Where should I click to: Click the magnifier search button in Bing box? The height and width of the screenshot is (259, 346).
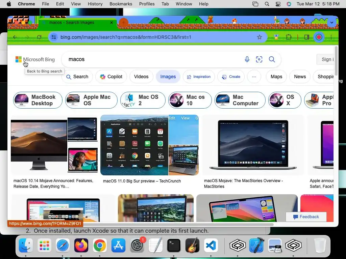pos(272,59)
